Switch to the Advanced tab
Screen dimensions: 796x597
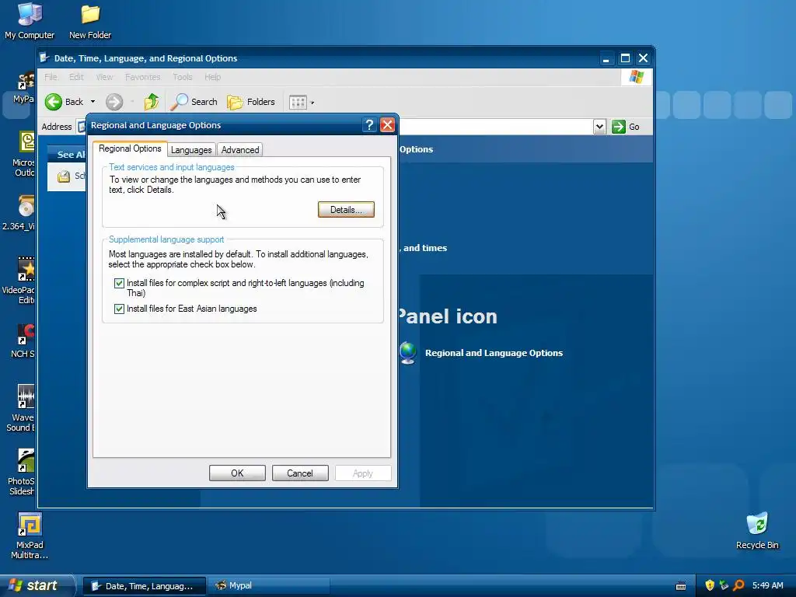pyautogui.click(x=240, y=150)
